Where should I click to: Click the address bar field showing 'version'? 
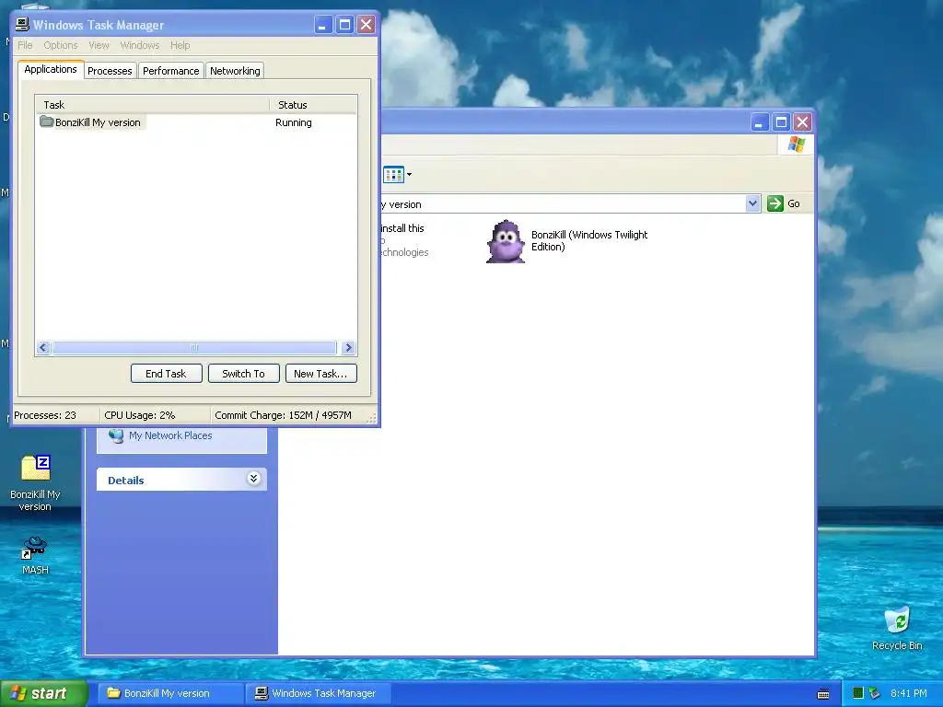point(563,203)
